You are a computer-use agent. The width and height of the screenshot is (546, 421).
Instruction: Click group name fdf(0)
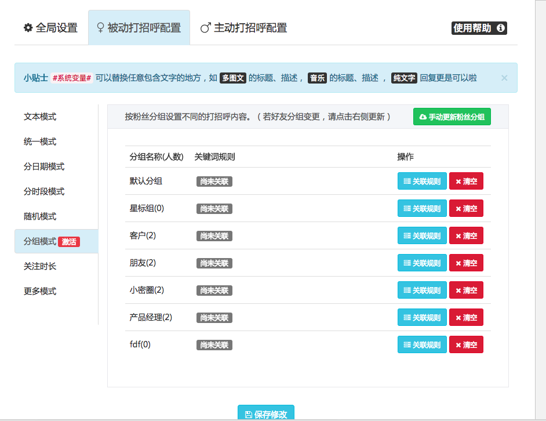140,344
